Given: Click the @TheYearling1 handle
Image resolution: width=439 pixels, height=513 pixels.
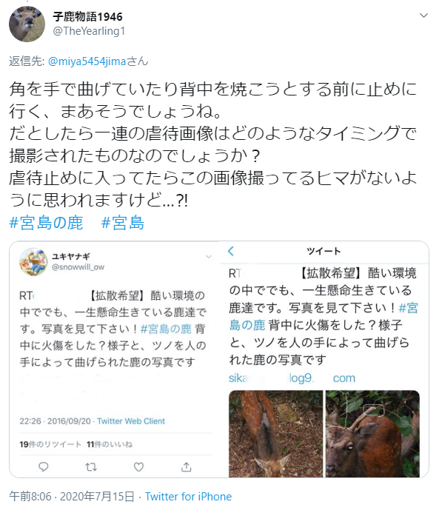Looking at the screenshot, I should (89, 31).
